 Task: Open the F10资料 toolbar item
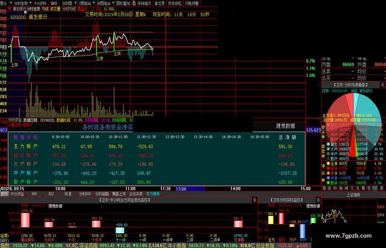click(x=40, y=4)
